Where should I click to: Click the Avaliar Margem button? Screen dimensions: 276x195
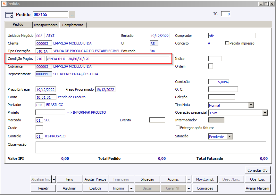pyautogui.click(x=257, y=188)
